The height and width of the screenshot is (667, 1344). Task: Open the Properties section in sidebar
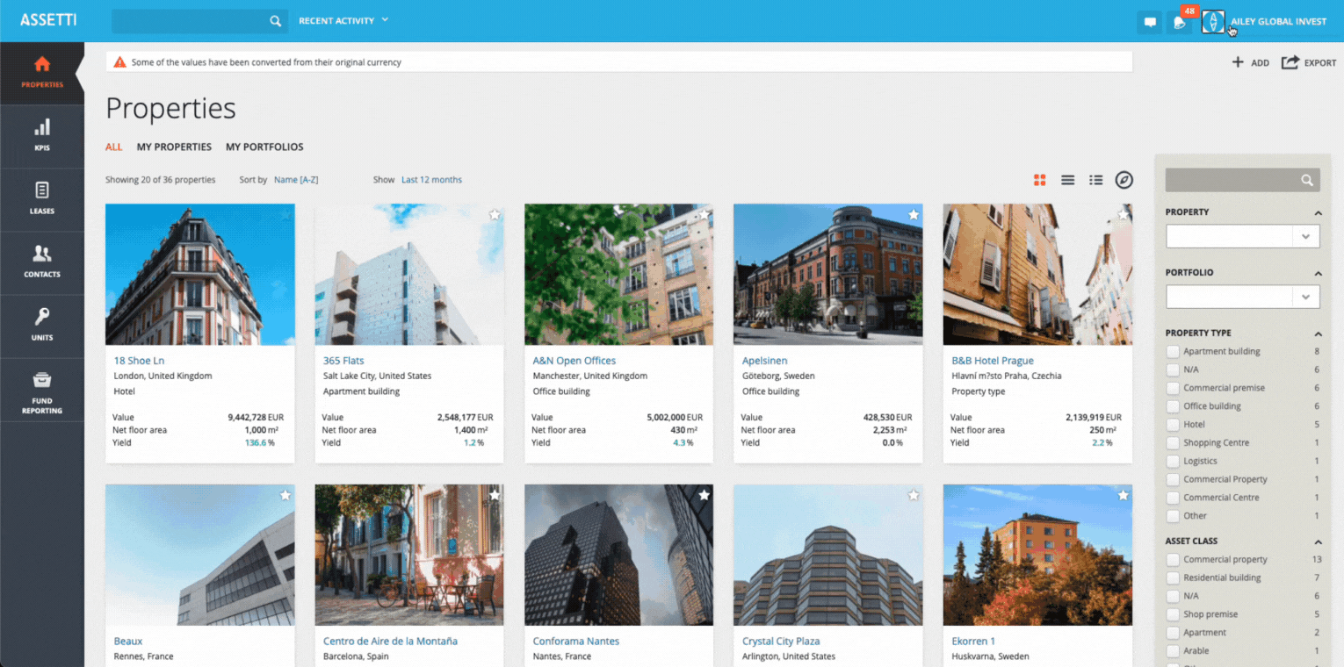[x=42, y=73]
